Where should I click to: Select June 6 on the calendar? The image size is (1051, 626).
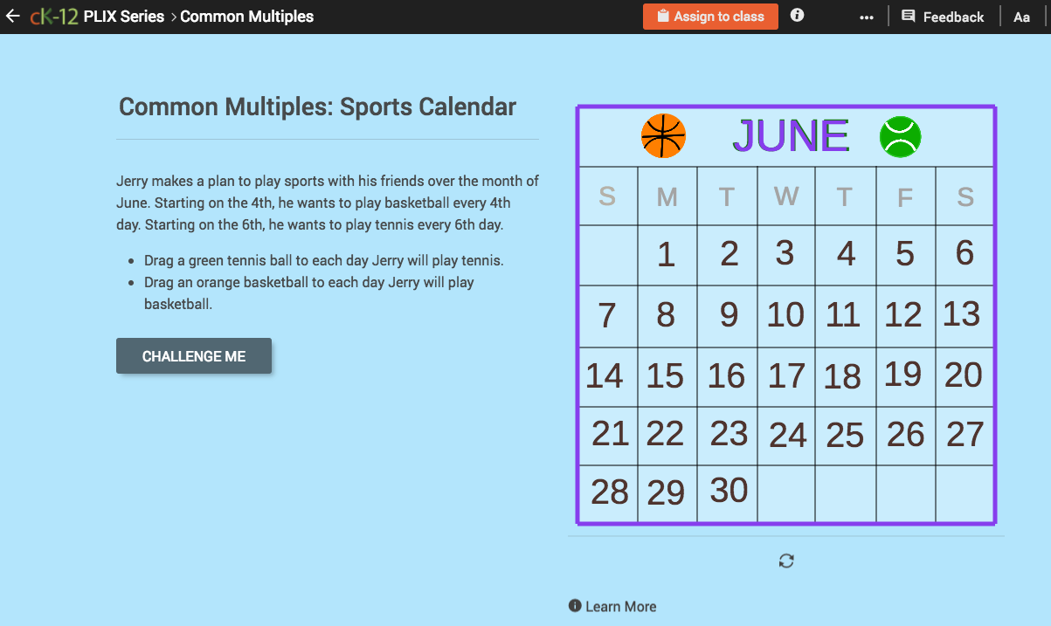(x=965, y=254)
